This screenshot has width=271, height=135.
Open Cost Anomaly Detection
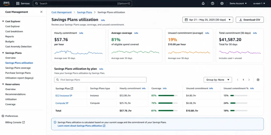pyautogui.click(x=19, y=46)
